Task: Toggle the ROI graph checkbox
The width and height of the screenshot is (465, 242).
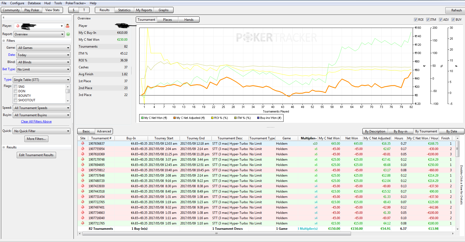Action: pos(416,20)
